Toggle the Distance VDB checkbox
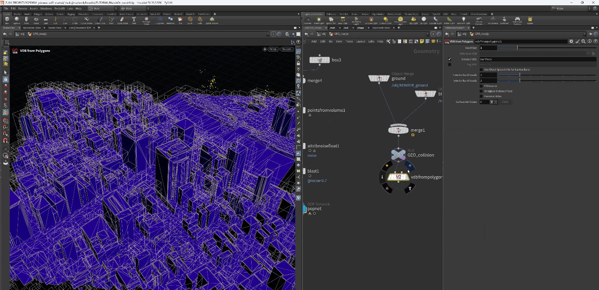The width and height of the screenshot is (599, 290). (x=450, y=59)
